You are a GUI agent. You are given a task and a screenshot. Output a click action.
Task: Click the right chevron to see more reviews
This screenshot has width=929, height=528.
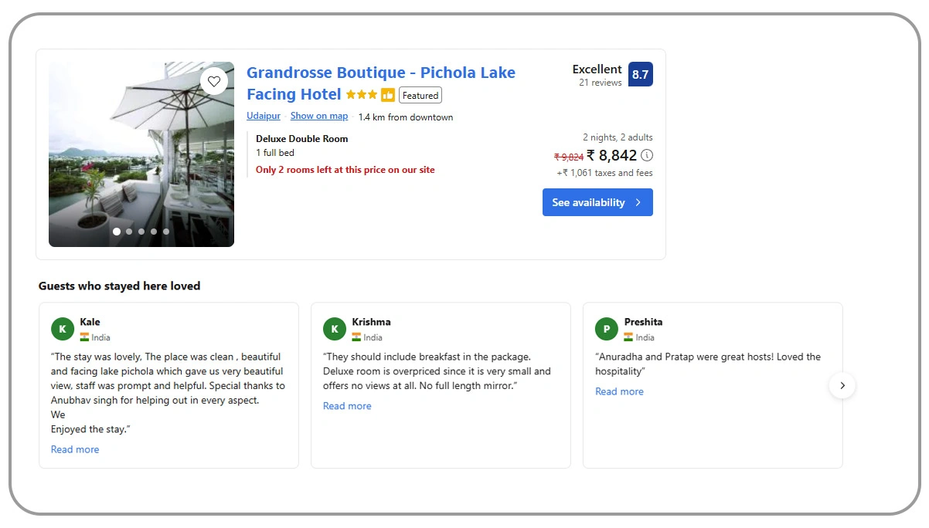point(842,385)
